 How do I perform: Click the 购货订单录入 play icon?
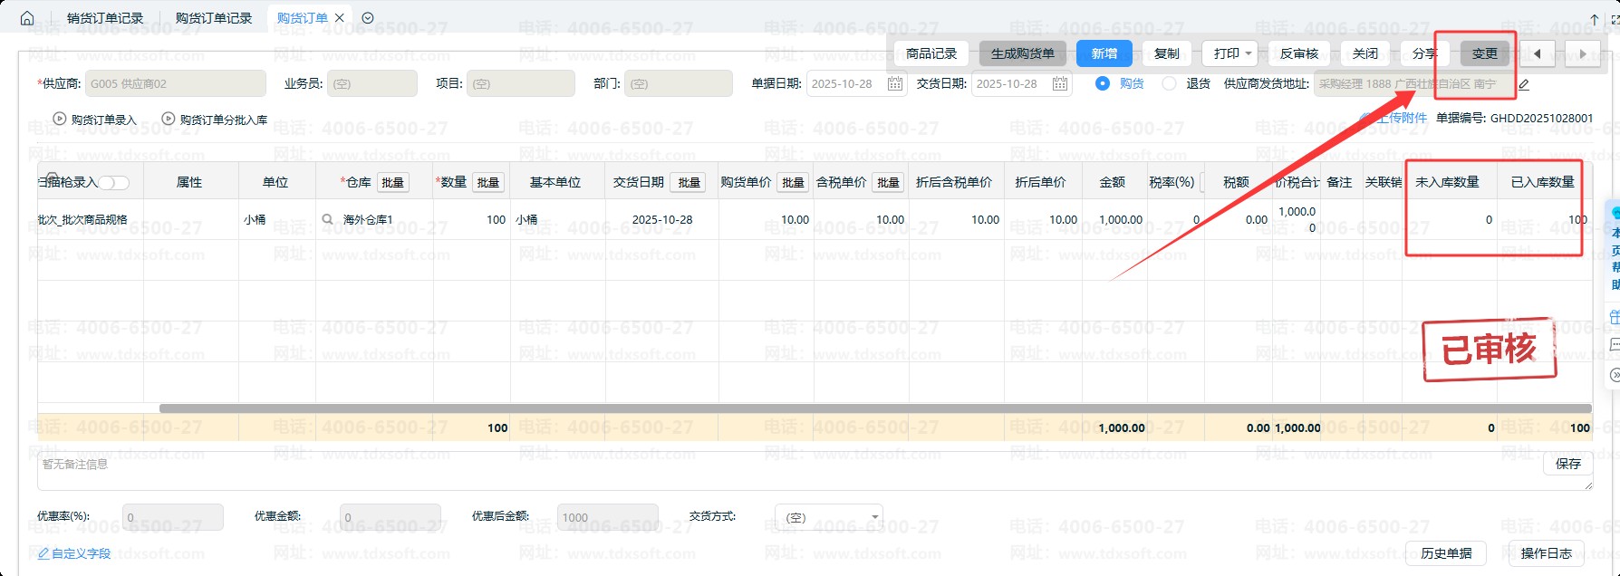pyautogui.click(x=60, y=120)
